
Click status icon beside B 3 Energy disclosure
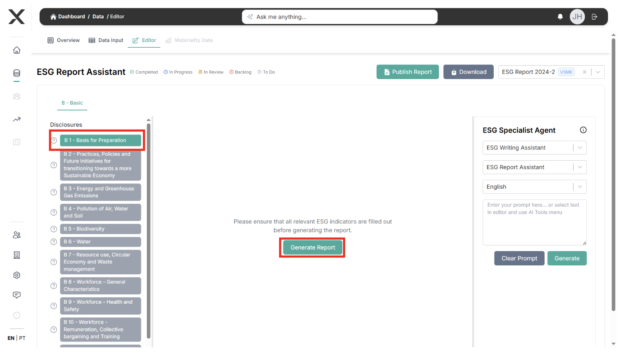(53, 192)
